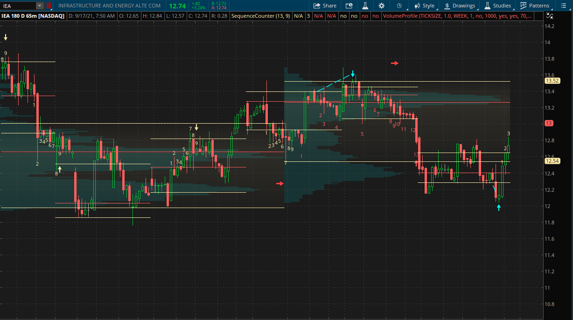Click the ask value A: 12.74
The width and height of the screenshot is (573, 320).
[x=219, y=8]
